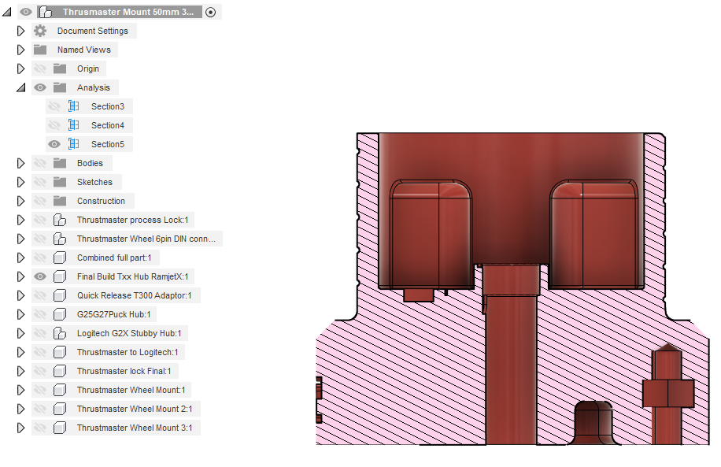
Task: Expand Named Views node
Action: click(x=20, y=50)
